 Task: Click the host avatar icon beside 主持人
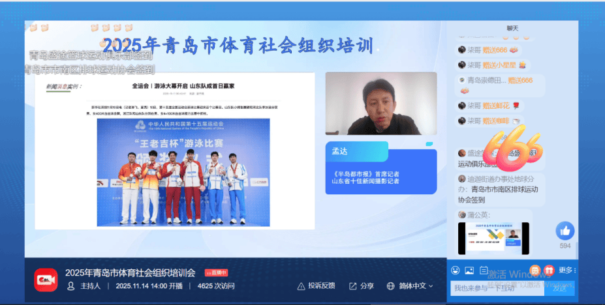pos(71,286)
